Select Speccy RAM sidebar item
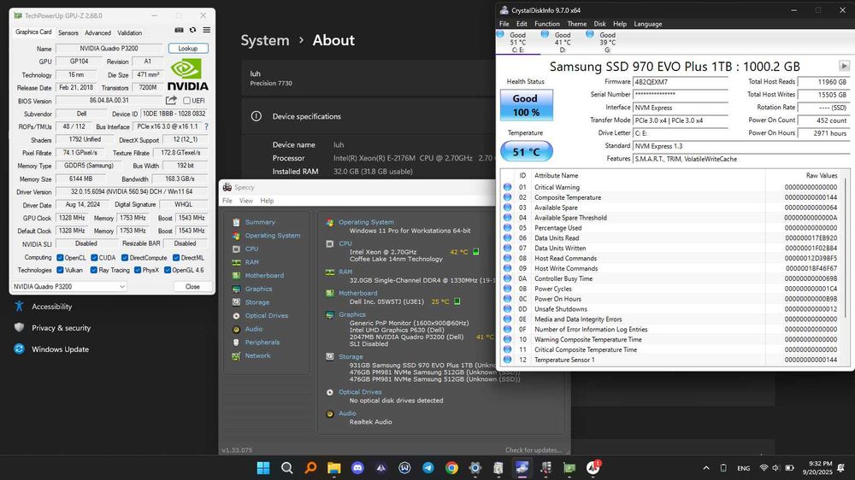This screenshot has height=480, width=855. 251,262
